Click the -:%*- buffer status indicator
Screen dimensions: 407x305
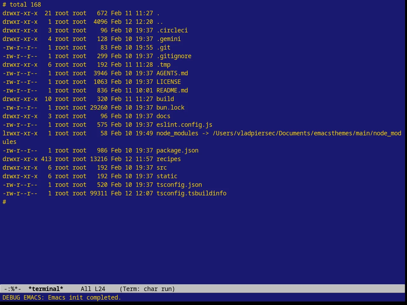[13, 289]
